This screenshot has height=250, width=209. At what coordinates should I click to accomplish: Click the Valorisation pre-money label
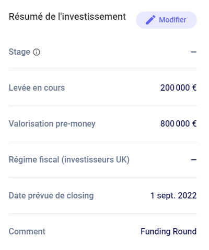(x=52, y=124)
